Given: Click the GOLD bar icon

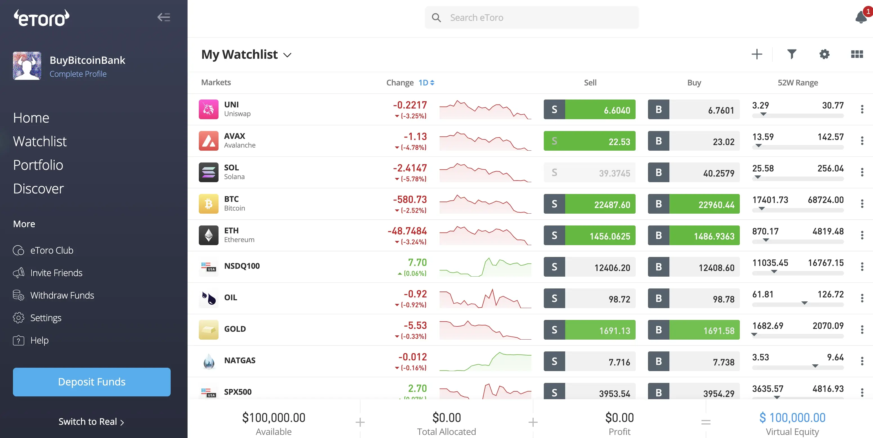Looking at the screenshot, I should tap(208, 329).
